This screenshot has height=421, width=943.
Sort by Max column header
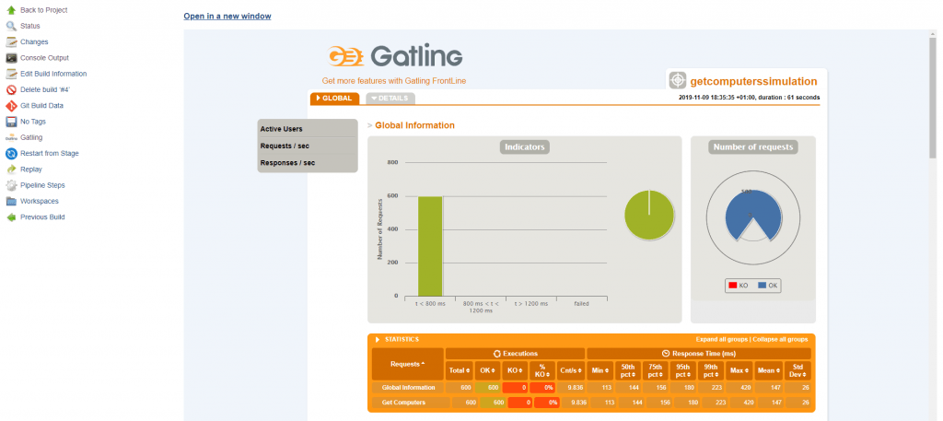pyautogui.click(x=739, y=370)
